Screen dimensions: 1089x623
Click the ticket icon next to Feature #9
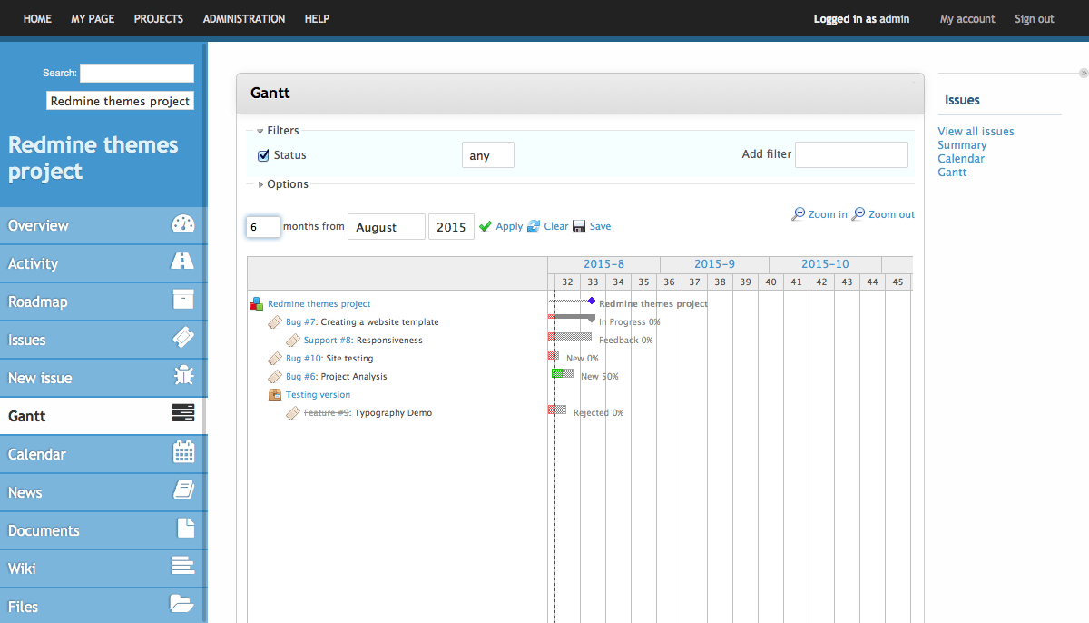(x=293, y=412)
